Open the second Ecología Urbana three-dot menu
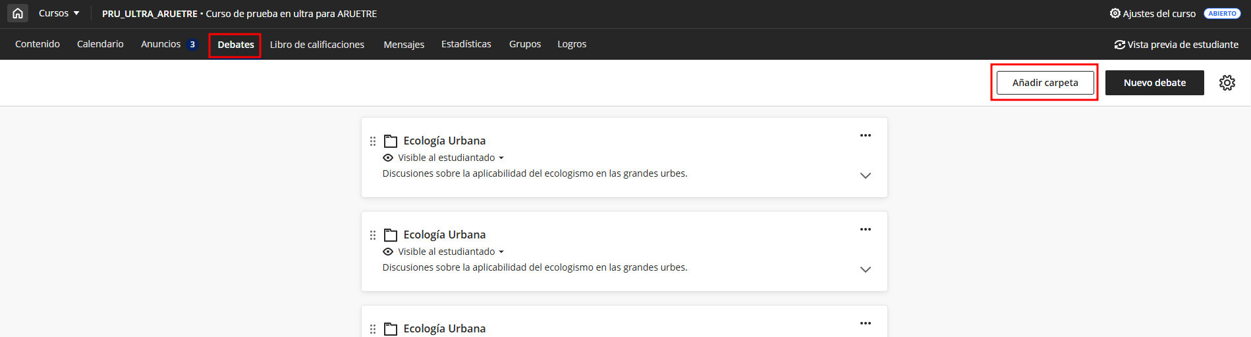This screenshot has width=1251, height=337. click(x=865, y=229)
